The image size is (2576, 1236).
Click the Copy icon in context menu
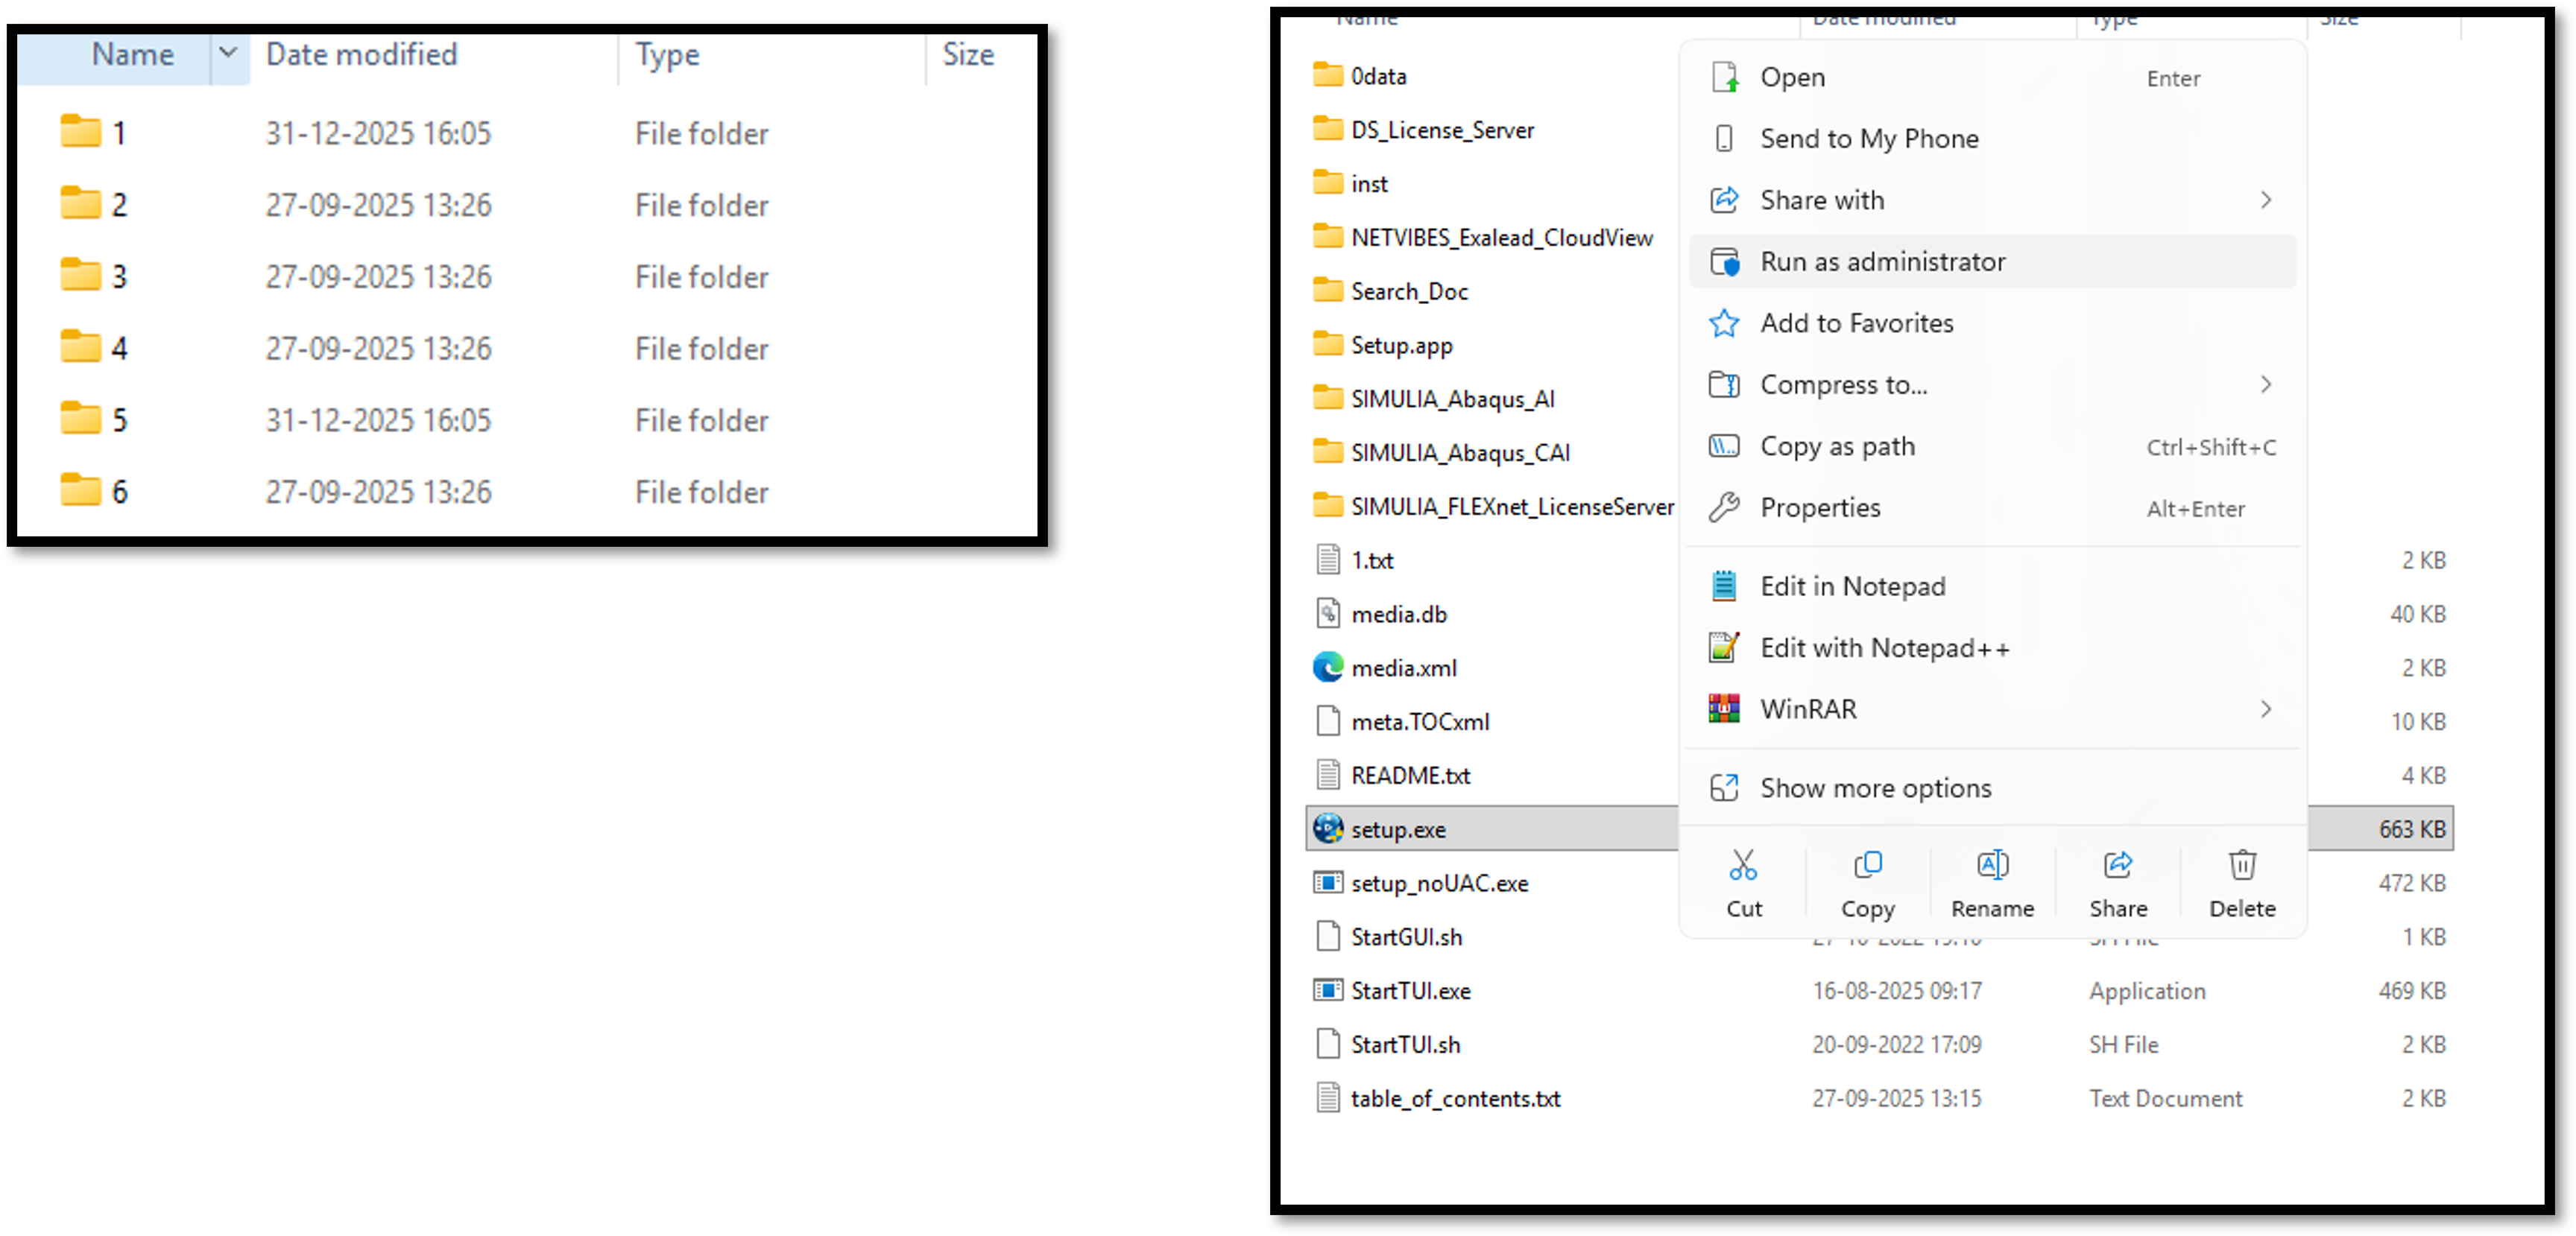coord(1867,865)
